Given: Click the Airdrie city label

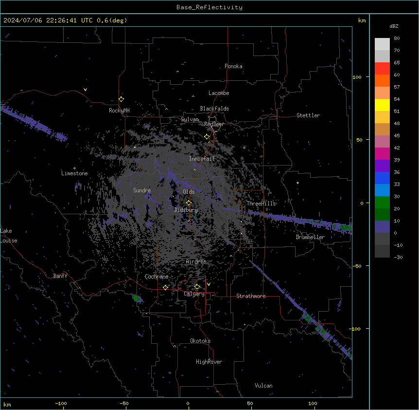Looking at the screenshot, I should point(196,261).
